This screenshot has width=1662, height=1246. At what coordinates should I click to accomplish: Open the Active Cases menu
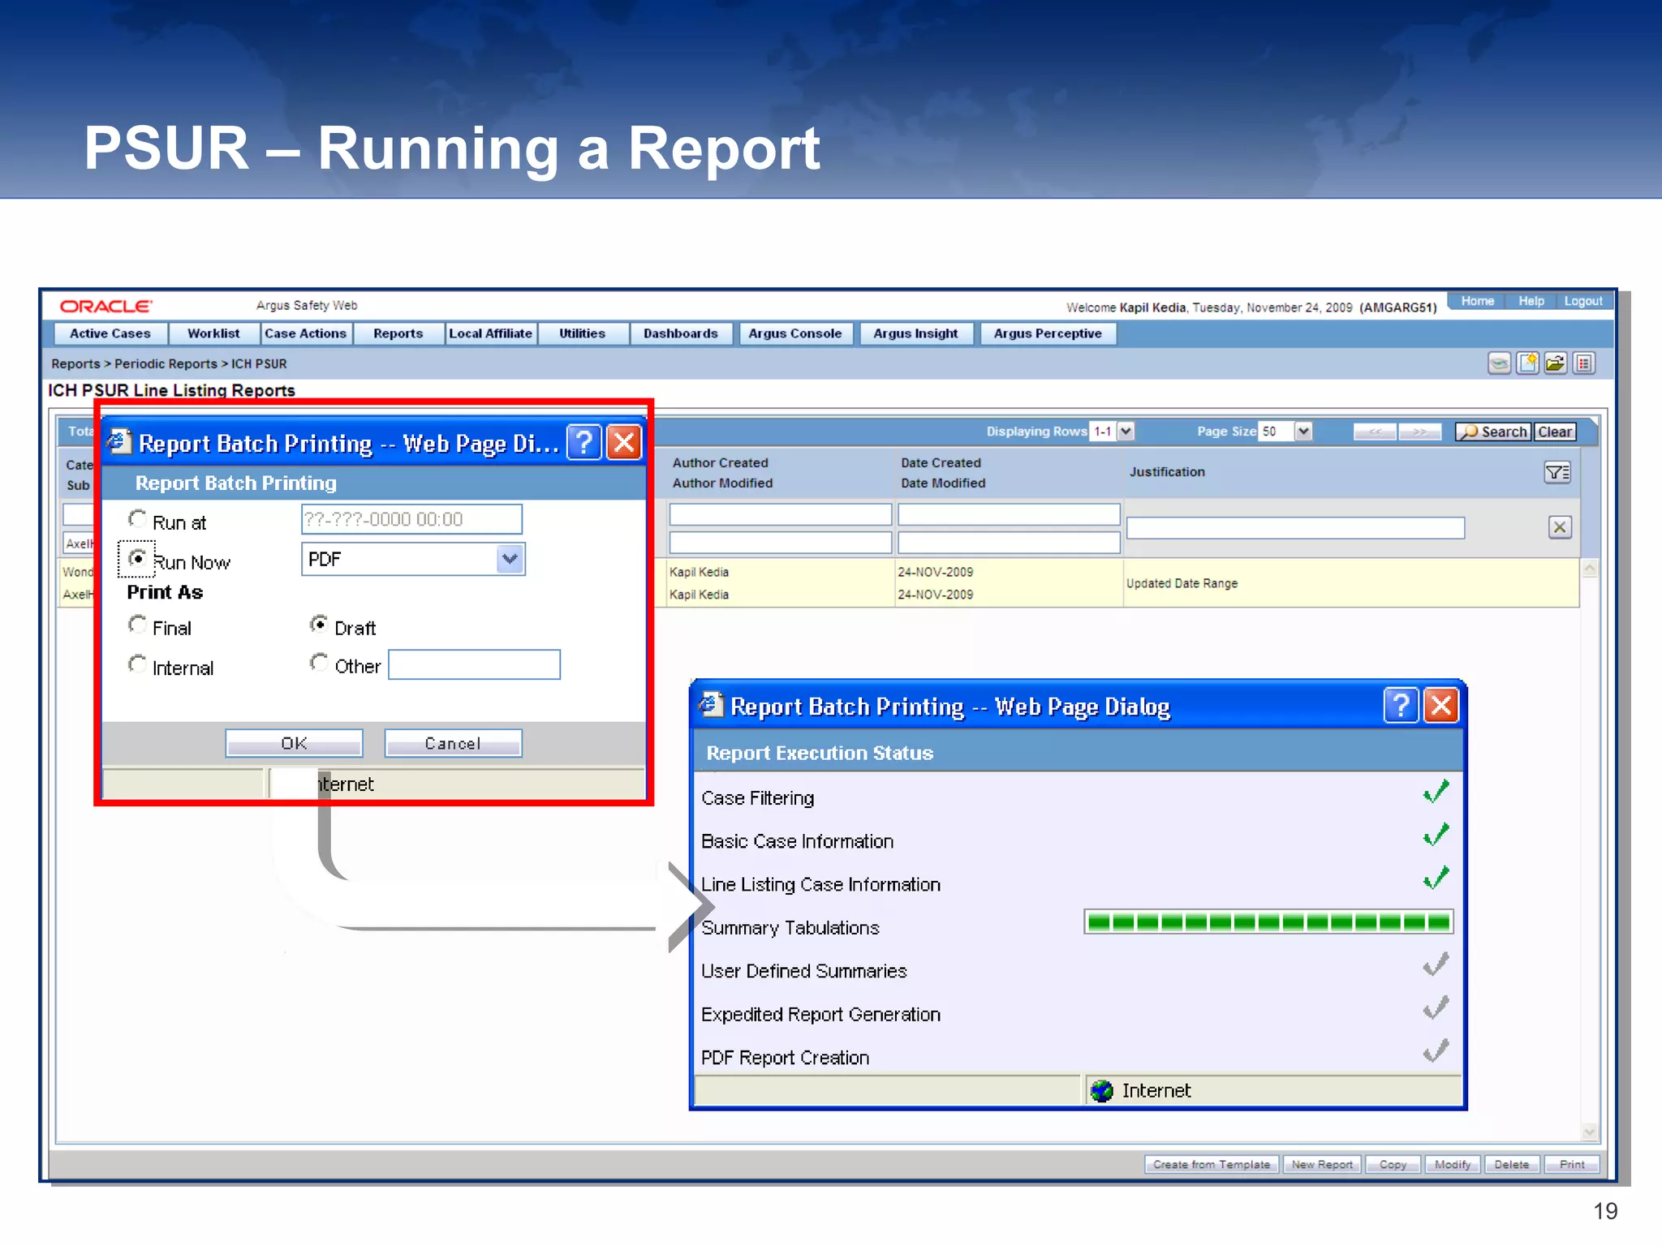110,333
